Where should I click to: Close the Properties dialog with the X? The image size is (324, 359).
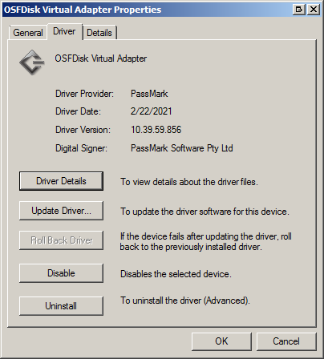pyautogui.click(x=314, y=10)
